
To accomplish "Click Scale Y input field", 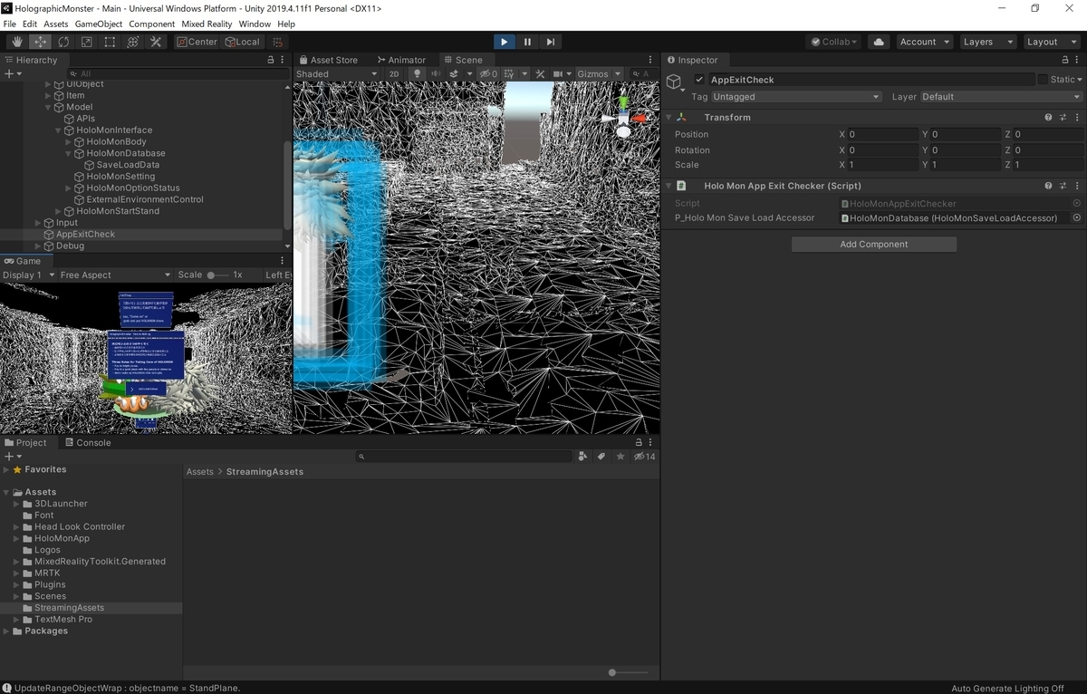I will [x=965, y=165].
